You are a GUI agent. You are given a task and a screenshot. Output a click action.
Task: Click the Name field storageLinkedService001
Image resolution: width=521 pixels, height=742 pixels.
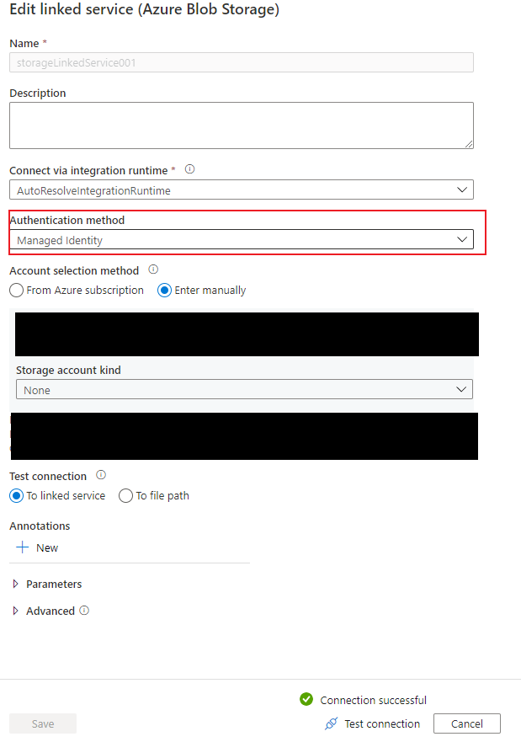click(x=242, y=62)
